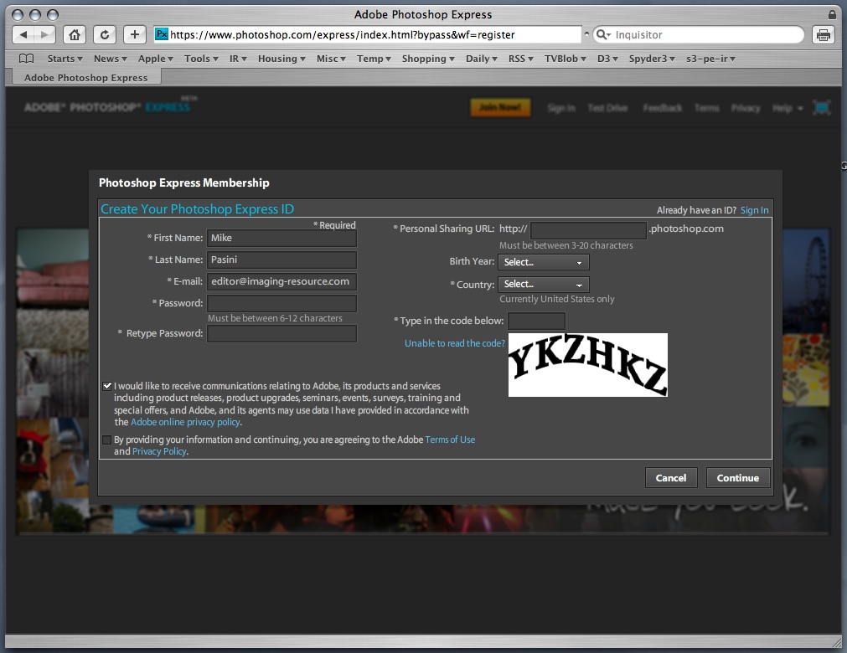847x653 pixels.
Task: Open the Housing bookmarks folder
Action: 281,59
